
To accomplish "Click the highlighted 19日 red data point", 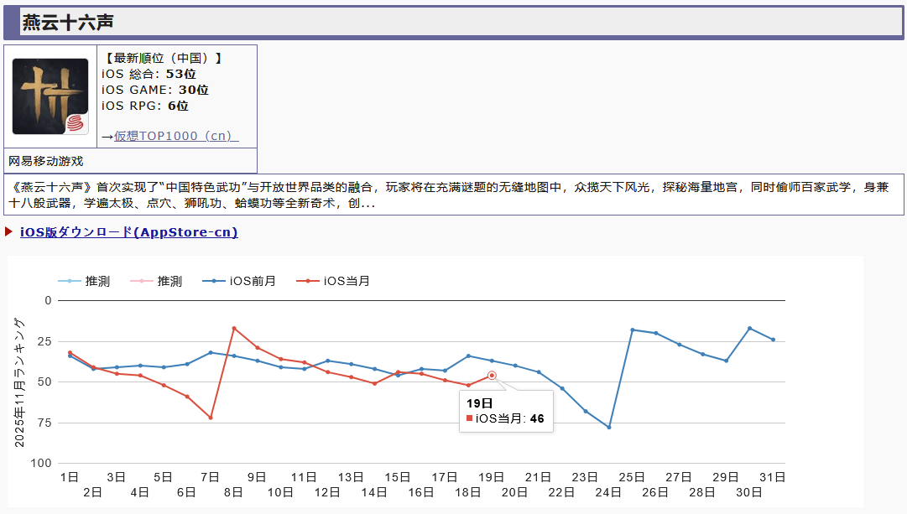I will (492, 376).
